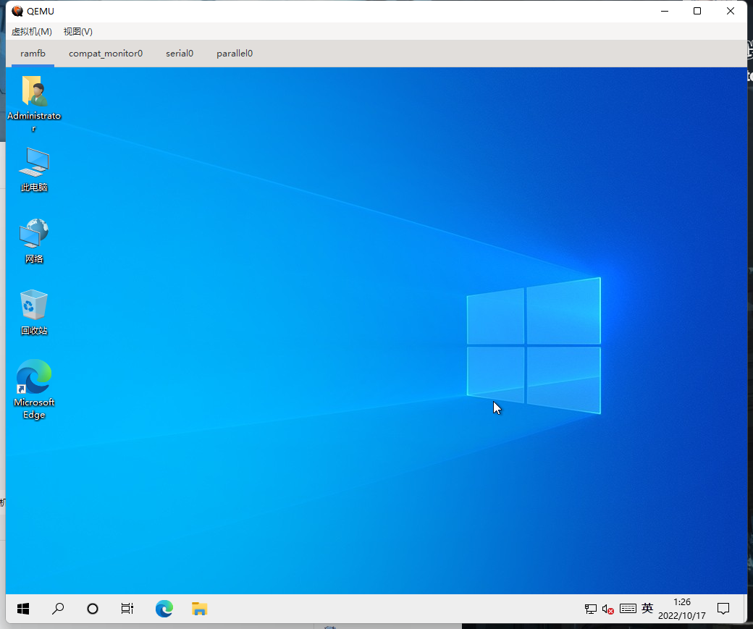Click the muted volume tray icon
The height and width of the screenshot is (629, 753).
[608, 609]
